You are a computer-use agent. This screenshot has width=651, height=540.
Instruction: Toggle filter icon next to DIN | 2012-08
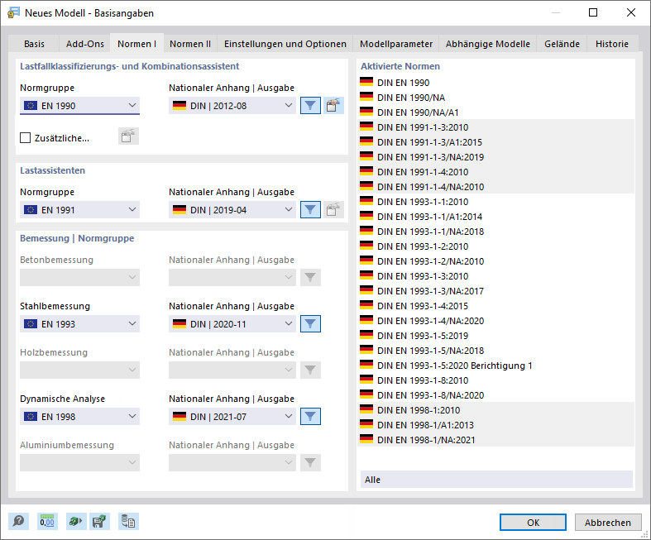click(310, 105)
